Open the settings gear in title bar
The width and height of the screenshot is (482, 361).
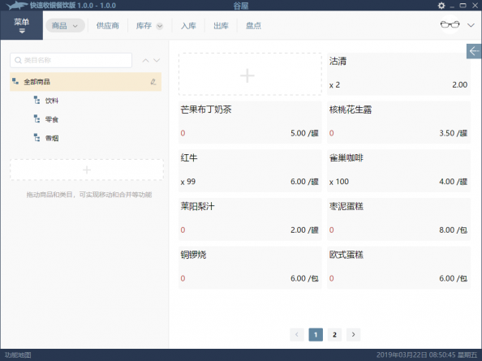pos(441,6)
